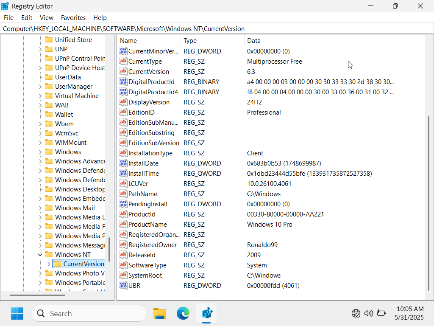Screen dimensions: 434x326
Task: Click the volume speaker tray icon
Action: pyautogui.click(x=368, y=314)
